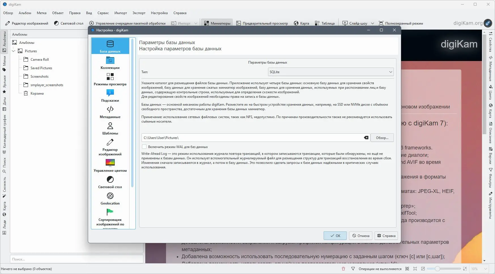Click the Отмена button
Image resolution: width=495 pixels, height=274 pixels.
click(361, 236)
